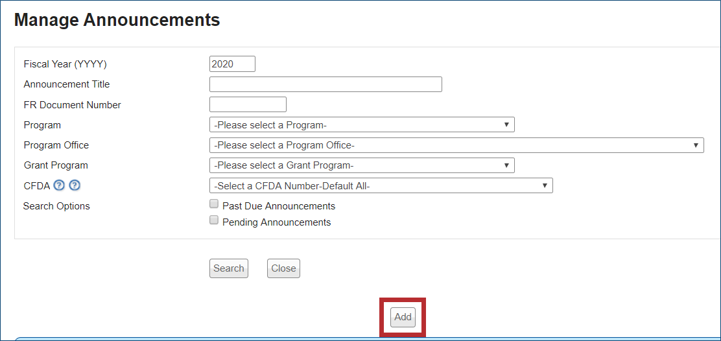Enable the Past Due Announcements checkbox
This screenshot has height=341, width=721.
pos(214,204)
